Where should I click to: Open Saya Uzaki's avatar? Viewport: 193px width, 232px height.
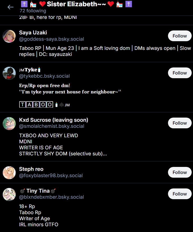(9, 36)
